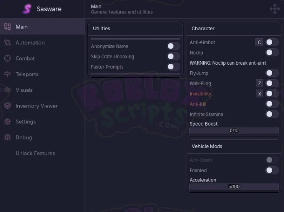Click the Z keybind for Walk-Fling

[259, 83]
